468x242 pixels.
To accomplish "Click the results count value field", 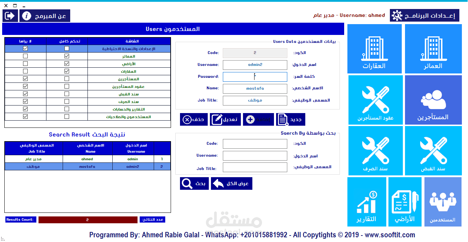I will pyautogui.click(x=88, y=220).
